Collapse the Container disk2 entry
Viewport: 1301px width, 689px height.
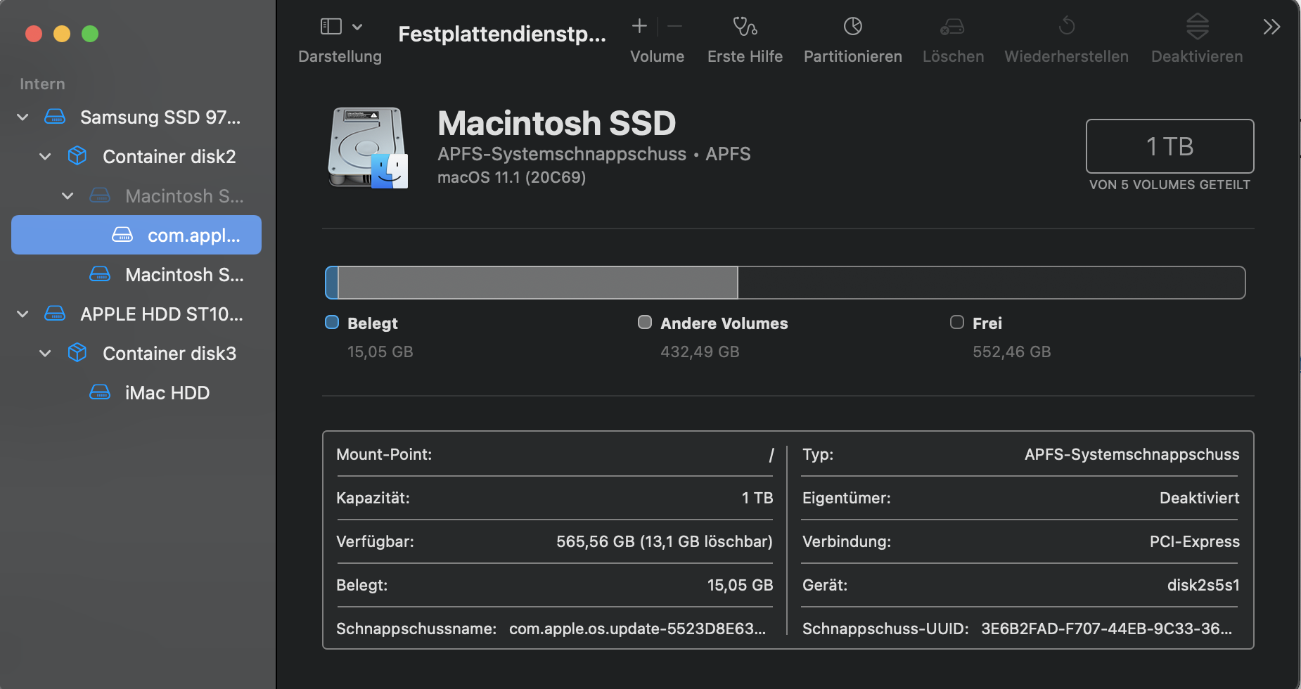coord(45,157)
